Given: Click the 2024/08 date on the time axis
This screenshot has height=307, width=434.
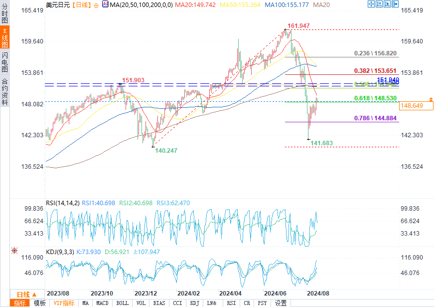Looking at the screenshot, I should (x=318, y=294).
